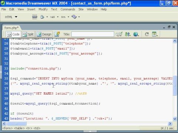This screenshot has width=178, height=133.
Task: Open the Insert menu
Action: click(31, 9)
